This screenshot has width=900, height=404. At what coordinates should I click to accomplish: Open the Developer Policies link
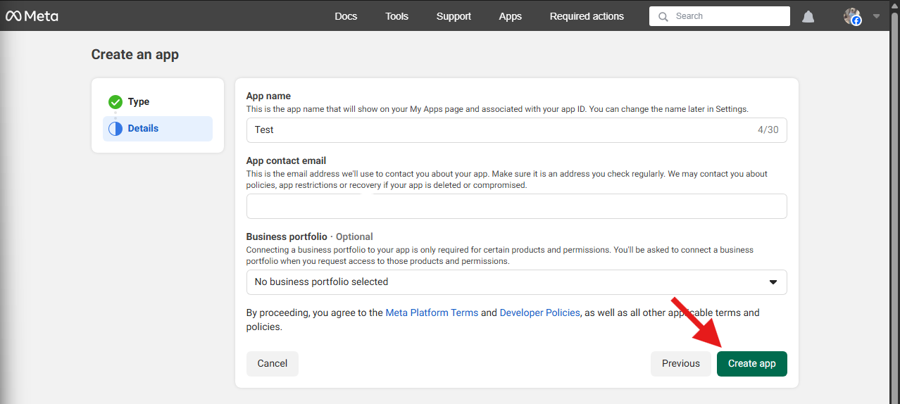[x=540, y=313]
